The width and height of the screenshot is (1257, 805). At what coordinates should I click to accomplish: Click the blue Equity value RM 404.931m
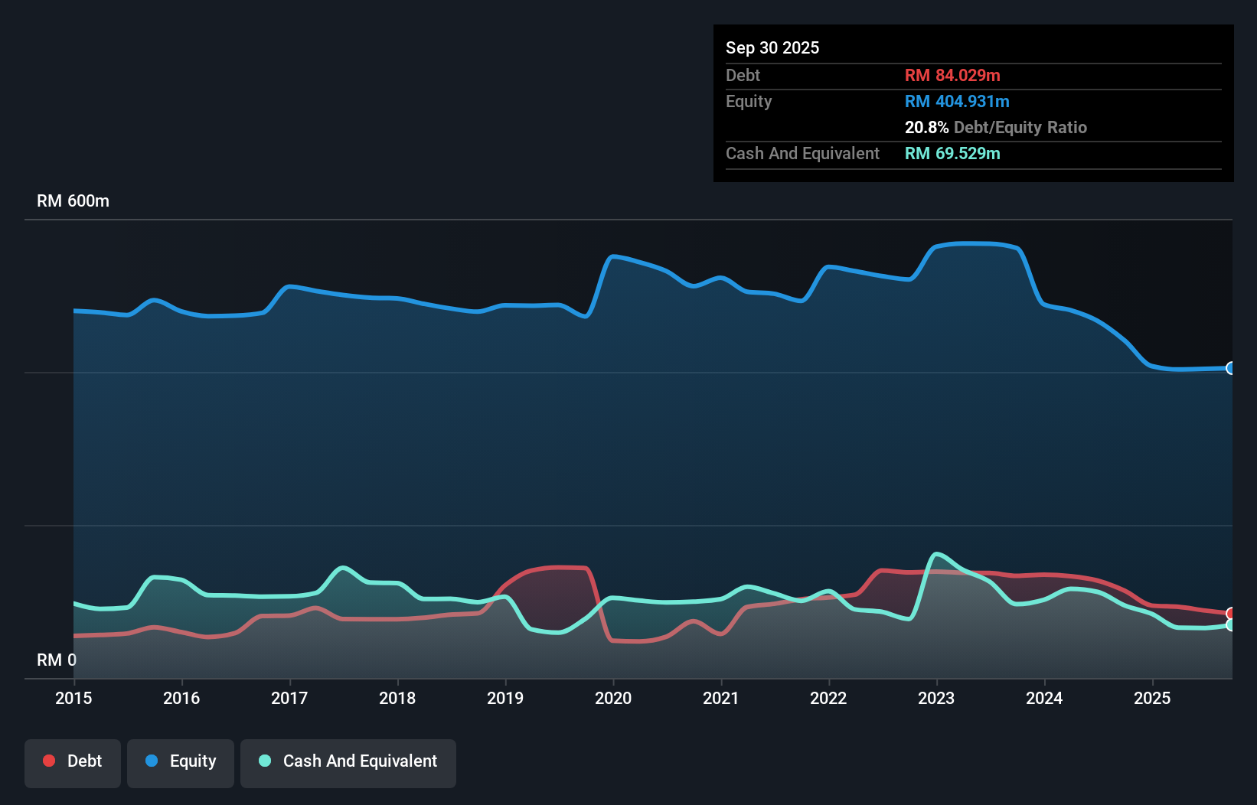tap(956, 101)
